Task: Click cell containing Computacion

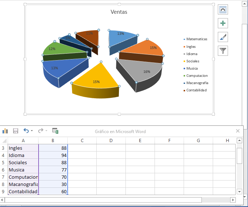Action: (23, 177)
